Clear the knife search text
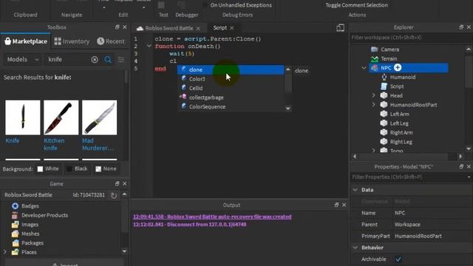This screenshot has width=473, height=266. click(95, 59)
